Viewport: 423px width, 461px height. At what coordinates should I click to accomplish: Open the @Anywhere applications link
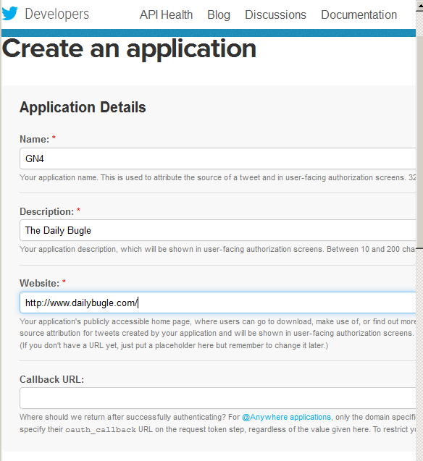(x=286, y=417)
